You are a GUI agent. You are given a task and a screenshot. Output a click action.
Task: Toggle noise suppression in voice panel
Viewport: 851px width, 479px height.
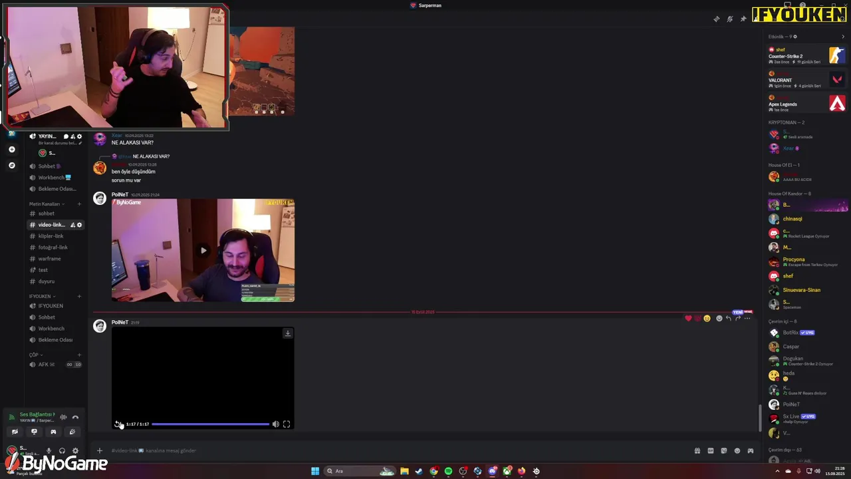pos(63,418)
